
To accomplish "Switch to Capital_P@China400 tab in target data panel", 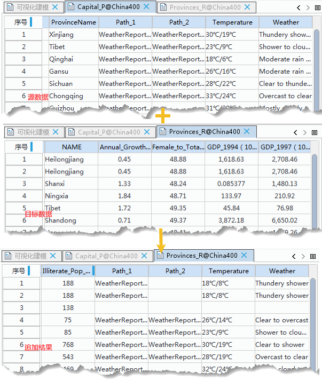I will point(109,132).
